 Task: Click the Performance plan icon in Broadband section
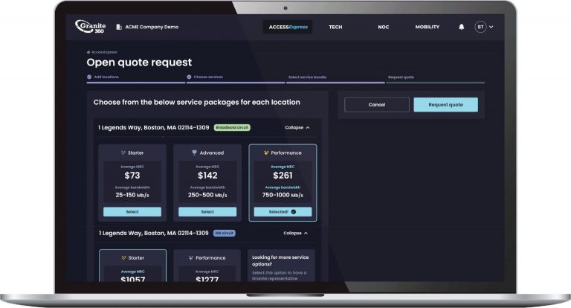[265, 153]
